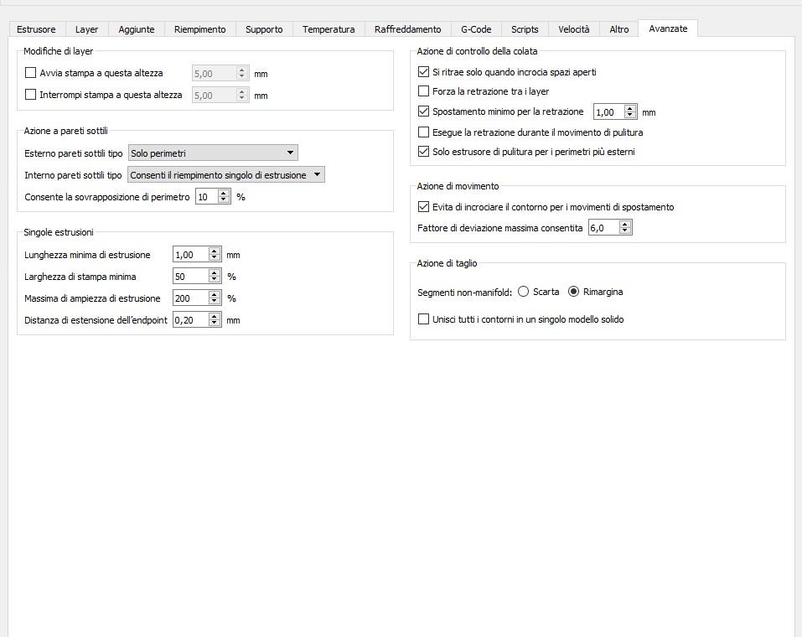Viewport: 802px width, 637px height.
Task: Check Forza la retrazione tra i layer
Action: point(423,91)
